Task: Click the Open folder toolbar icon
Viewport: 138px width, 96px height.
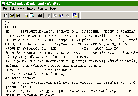Action: 12,15
